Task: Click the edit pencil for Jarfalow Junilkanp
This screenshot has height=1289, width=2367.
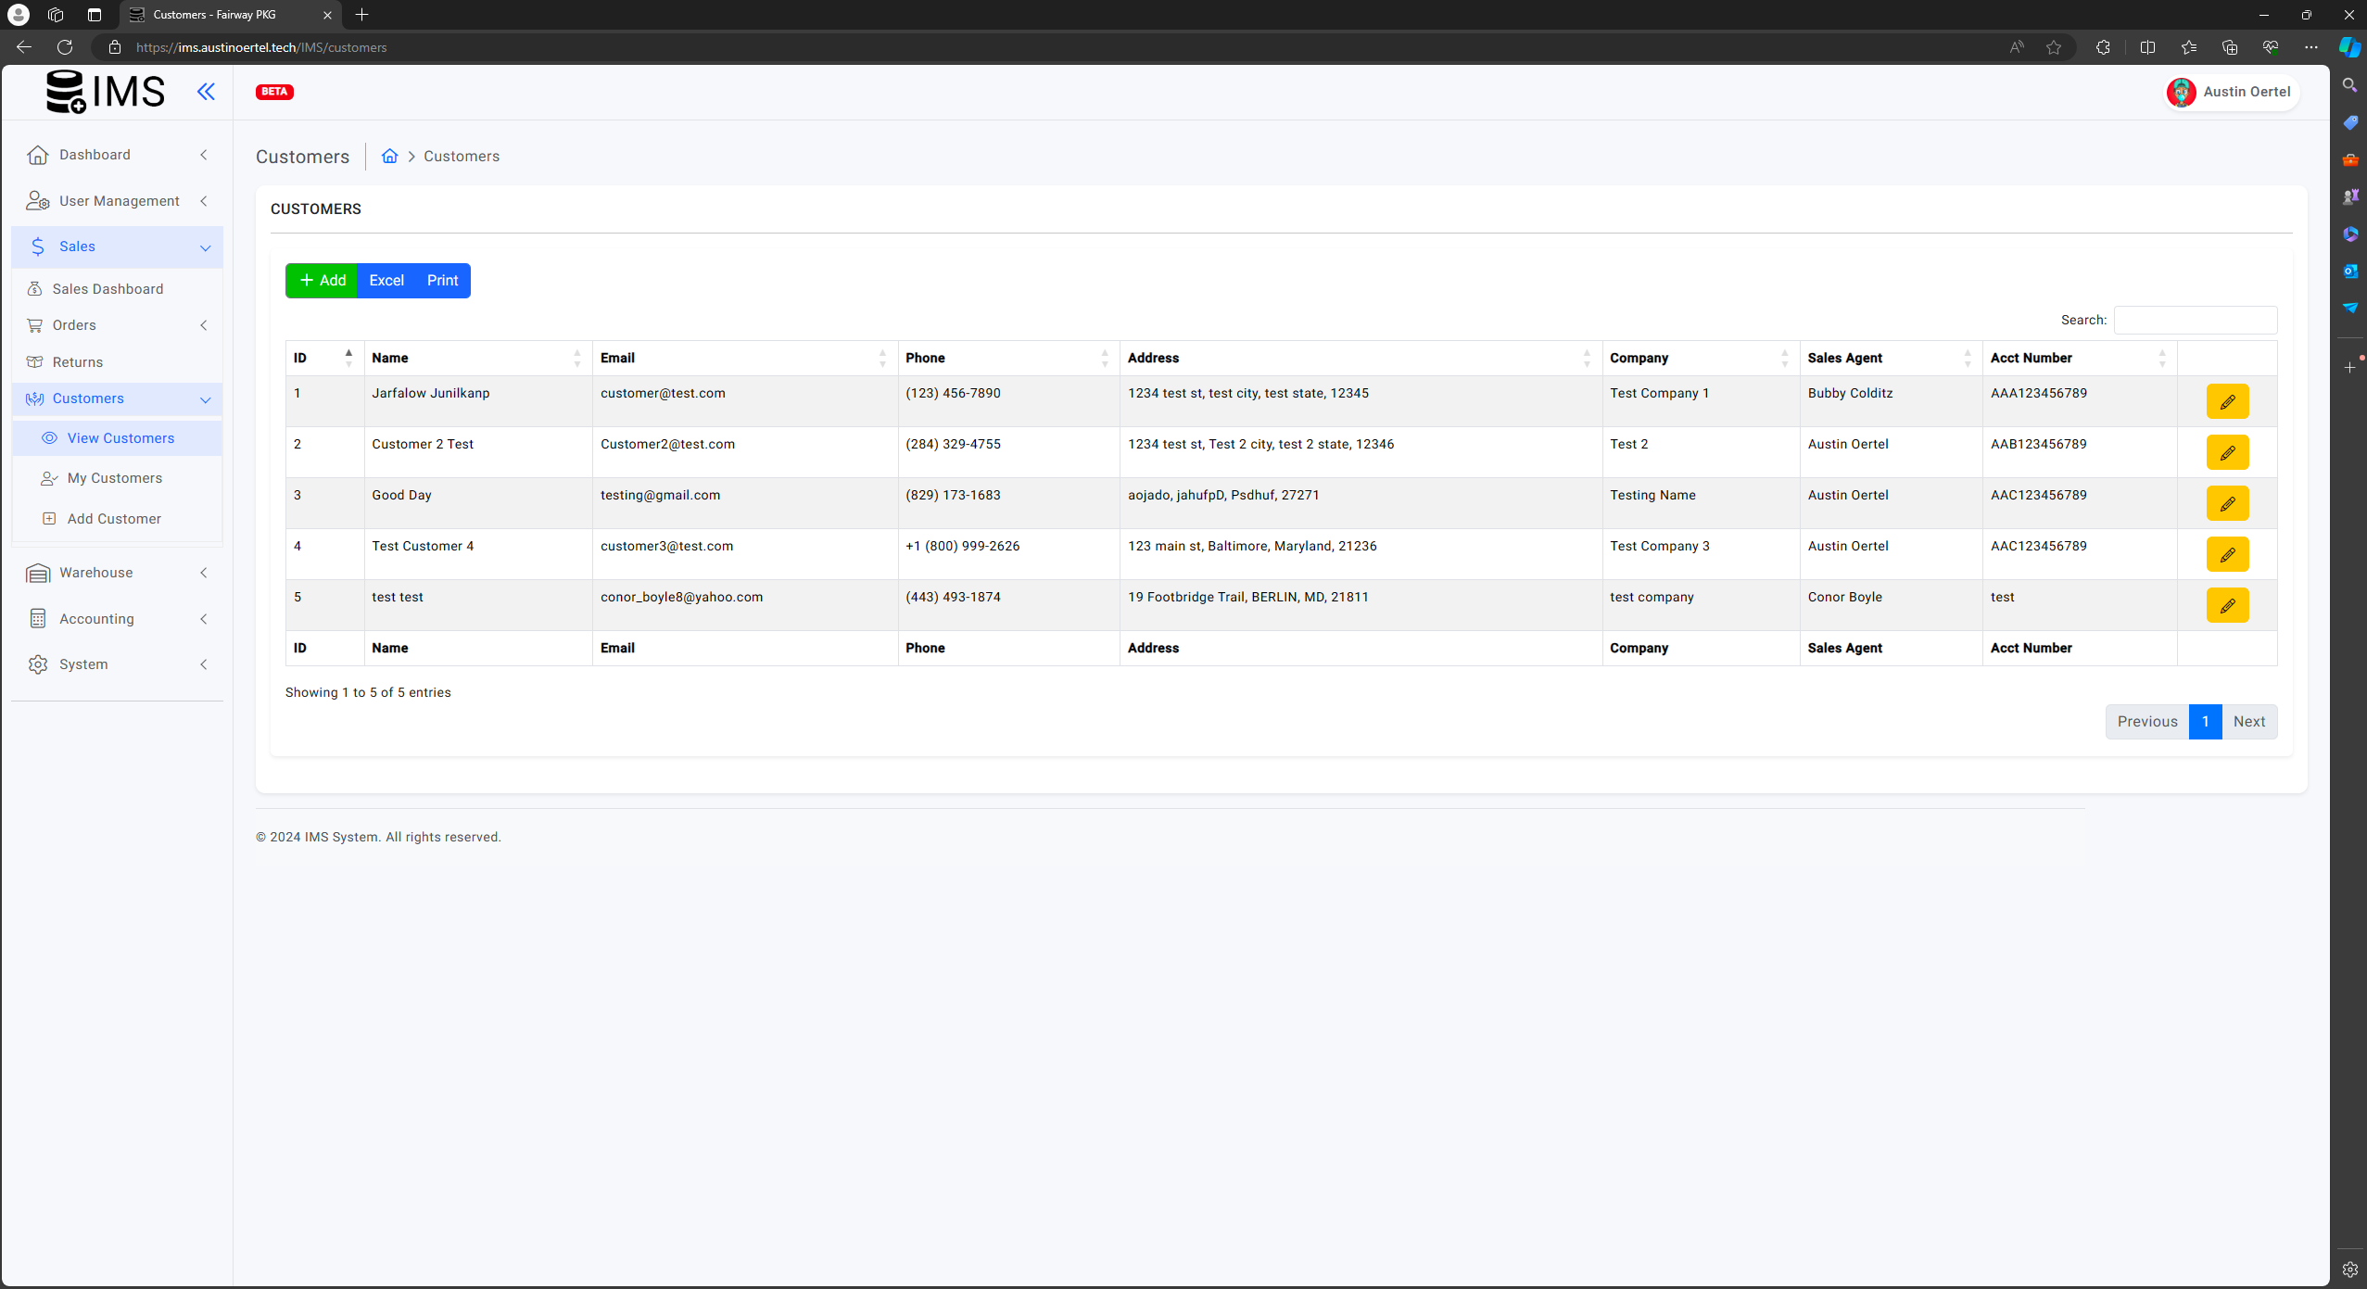Action: click(x=2226, y=401)
